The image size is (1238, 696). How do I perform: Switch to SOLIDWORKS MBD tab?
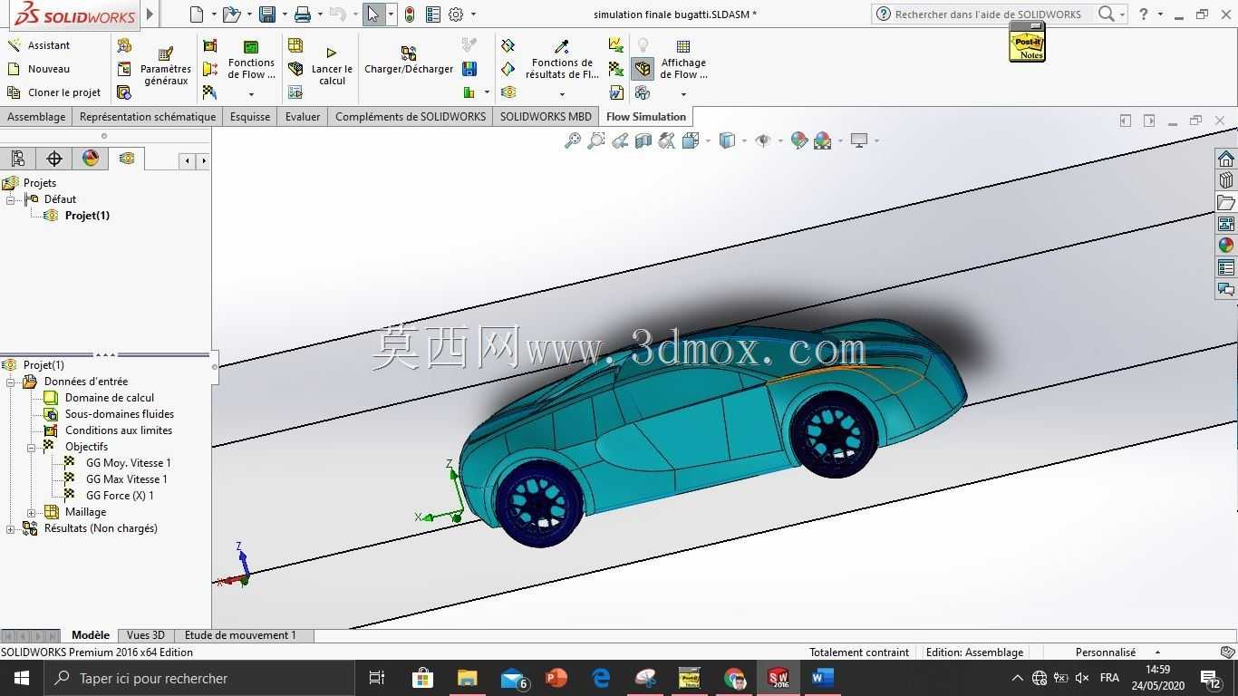(546, 117)
